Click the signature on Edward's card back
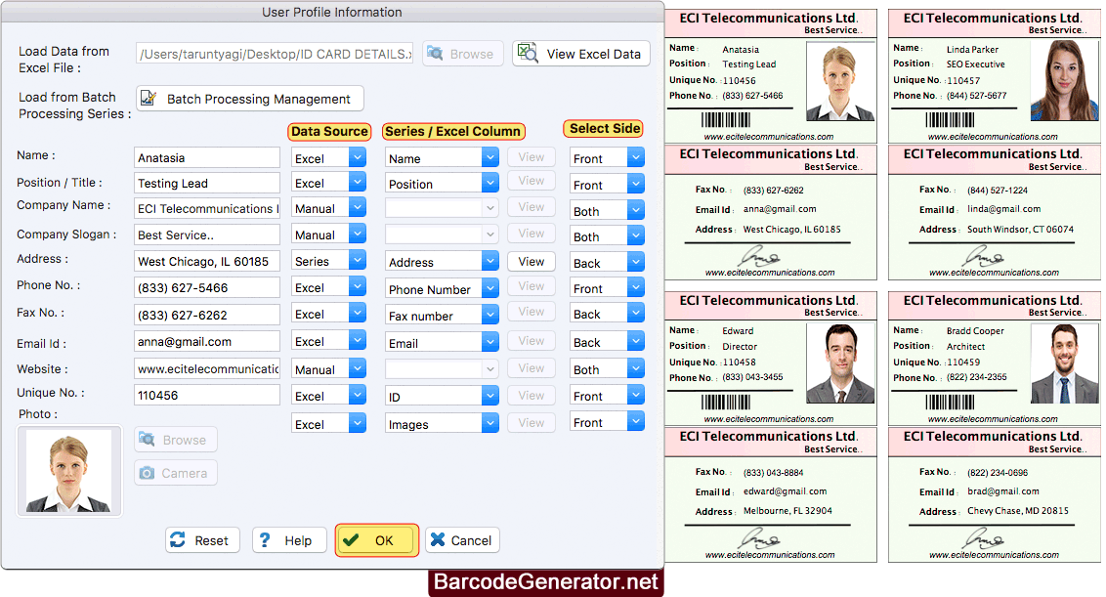1106x597 pixels. [x=759, y=539]
